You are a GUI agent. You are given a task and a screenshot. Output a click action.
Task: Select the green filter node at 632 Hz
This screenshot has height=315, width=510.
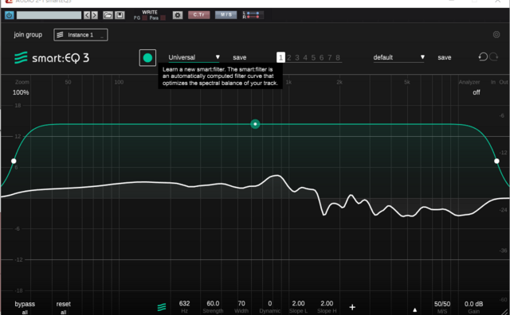[x=255, y=124]
